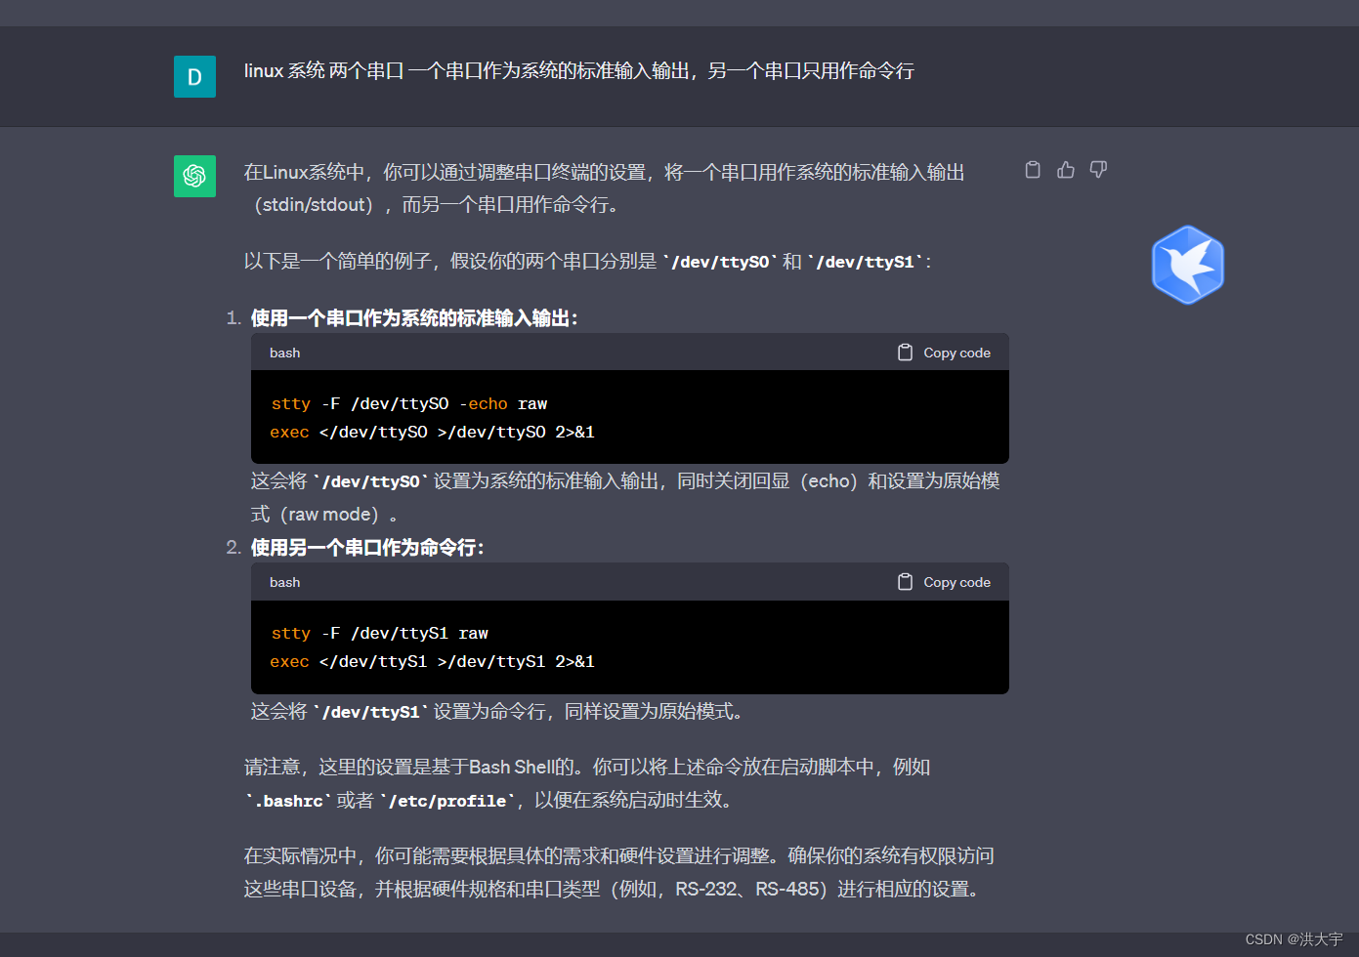Give the response a thumbs down

[x=1099, y=170]
